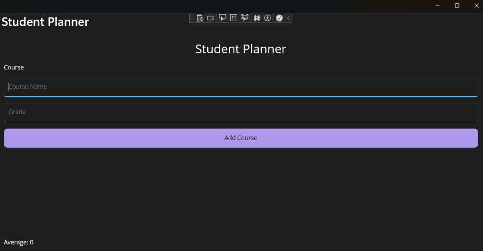This screenshot has width=483, height=251.
Task: Close the Student Planner window
Action: [476, 6]
